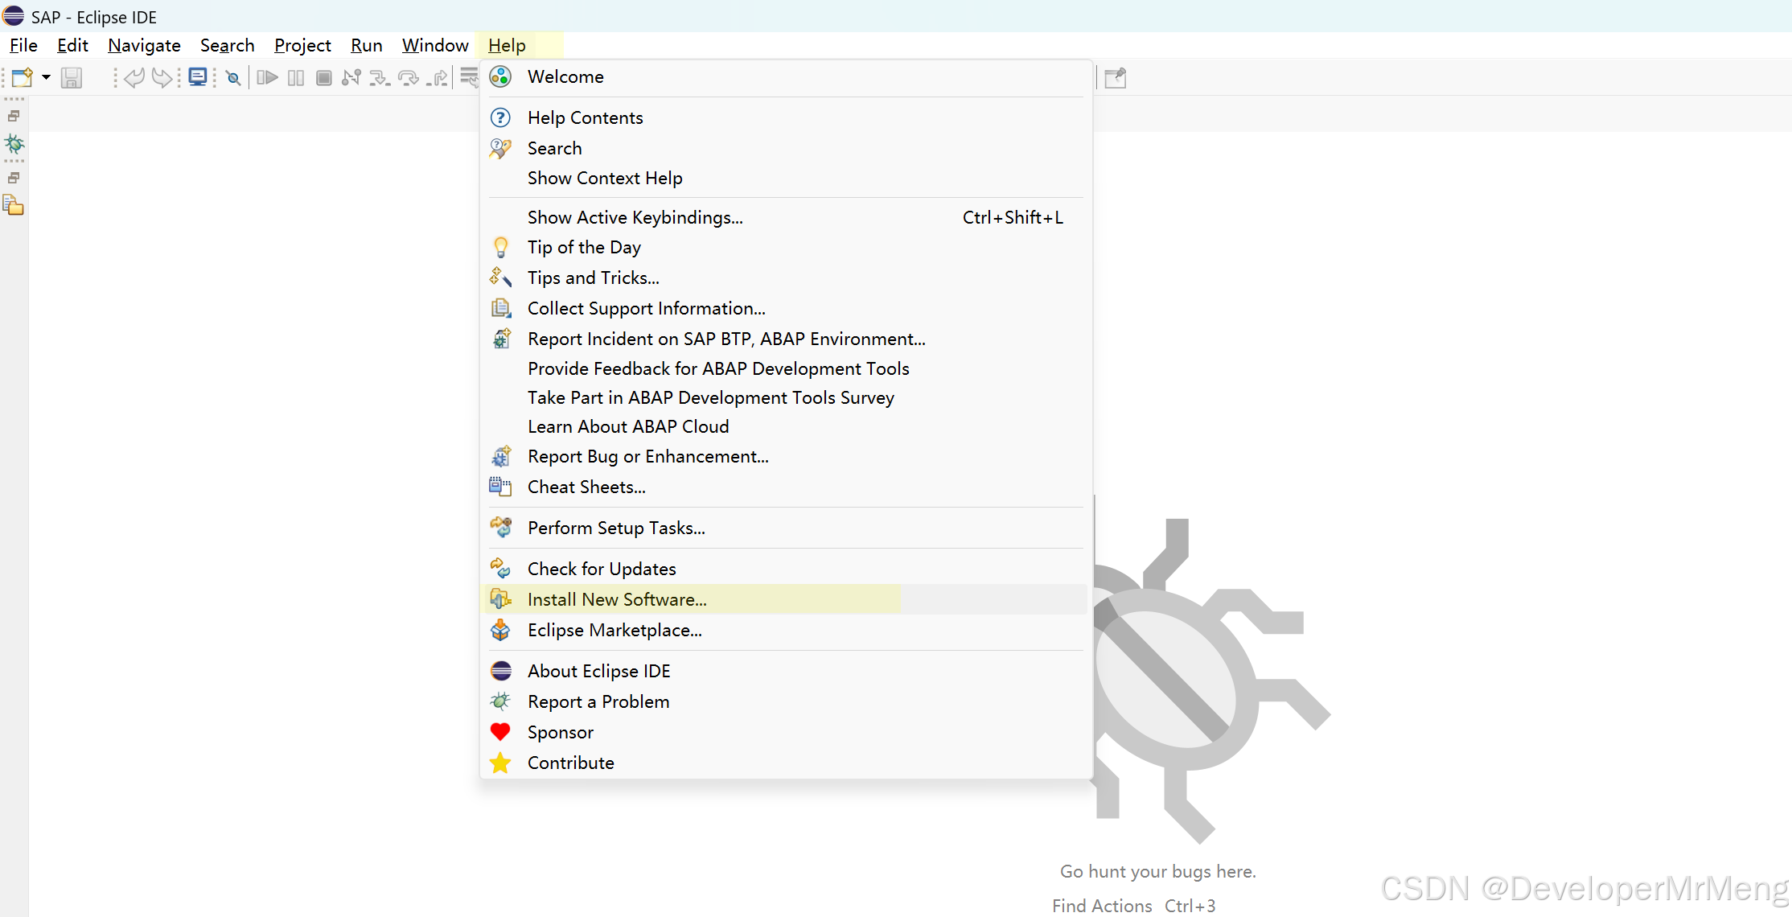Select Install New Software menu entry

(617, 599)
